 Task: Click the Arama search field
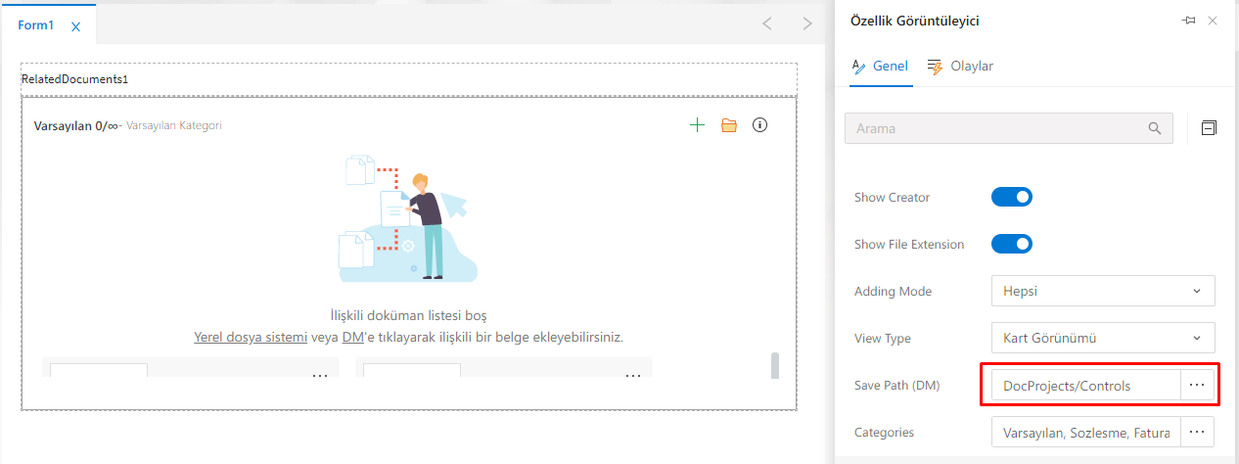(x=1008, y=128)
